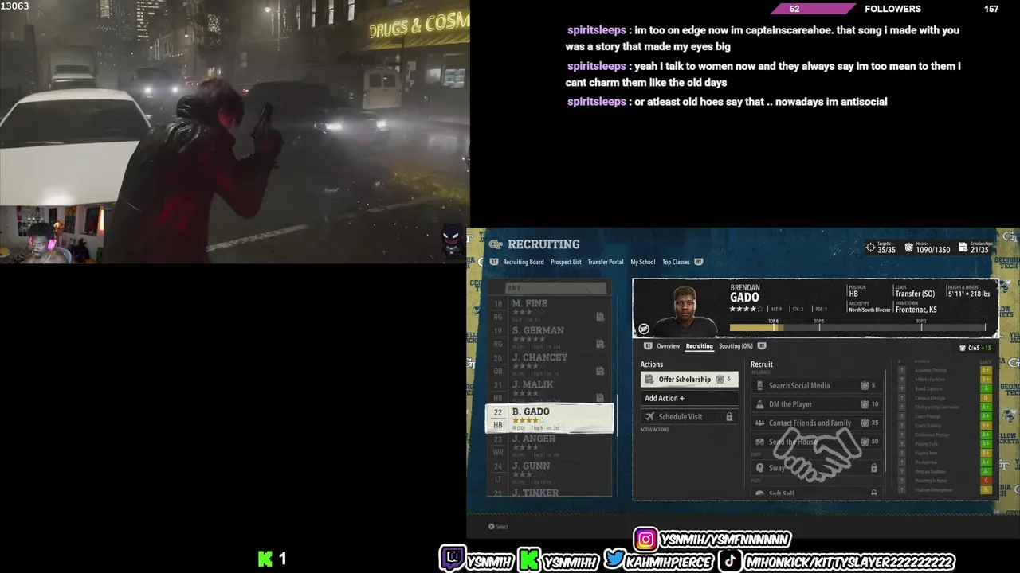Click scholarship document icon on J. Malik row
The width and height of the screenshot is (1020, 573).
[x=600, y=398]
